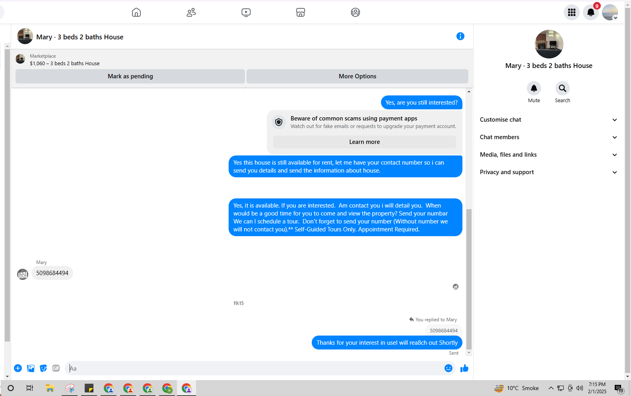Screen dimensions: 631x396
Task: Mute the conversation with bell icon
Action: pyautogui.click(x=534, y=88)
